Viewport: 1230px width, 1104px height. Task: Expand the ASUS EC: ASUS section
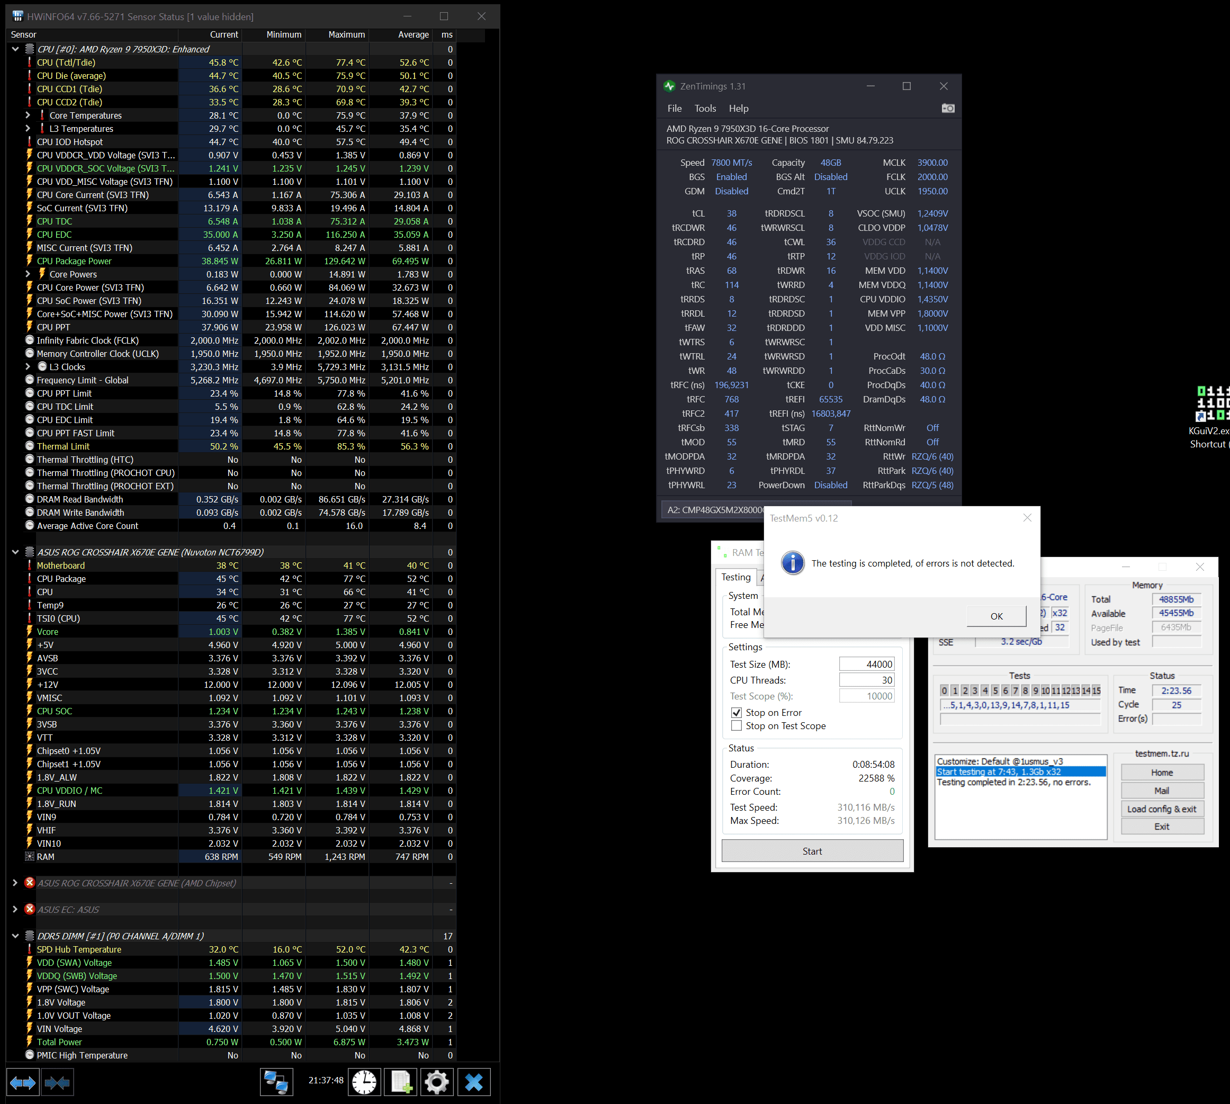pos(15,909)
